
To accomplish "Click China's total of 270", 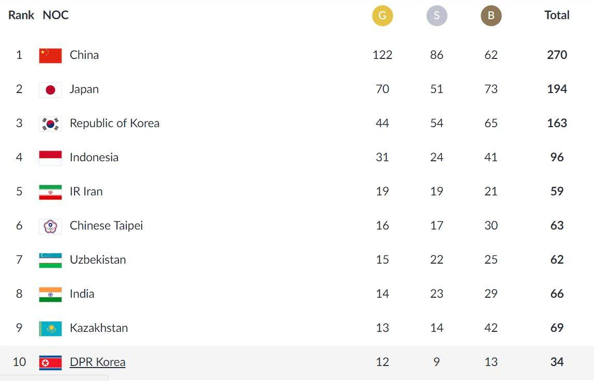I will [557, 55].
